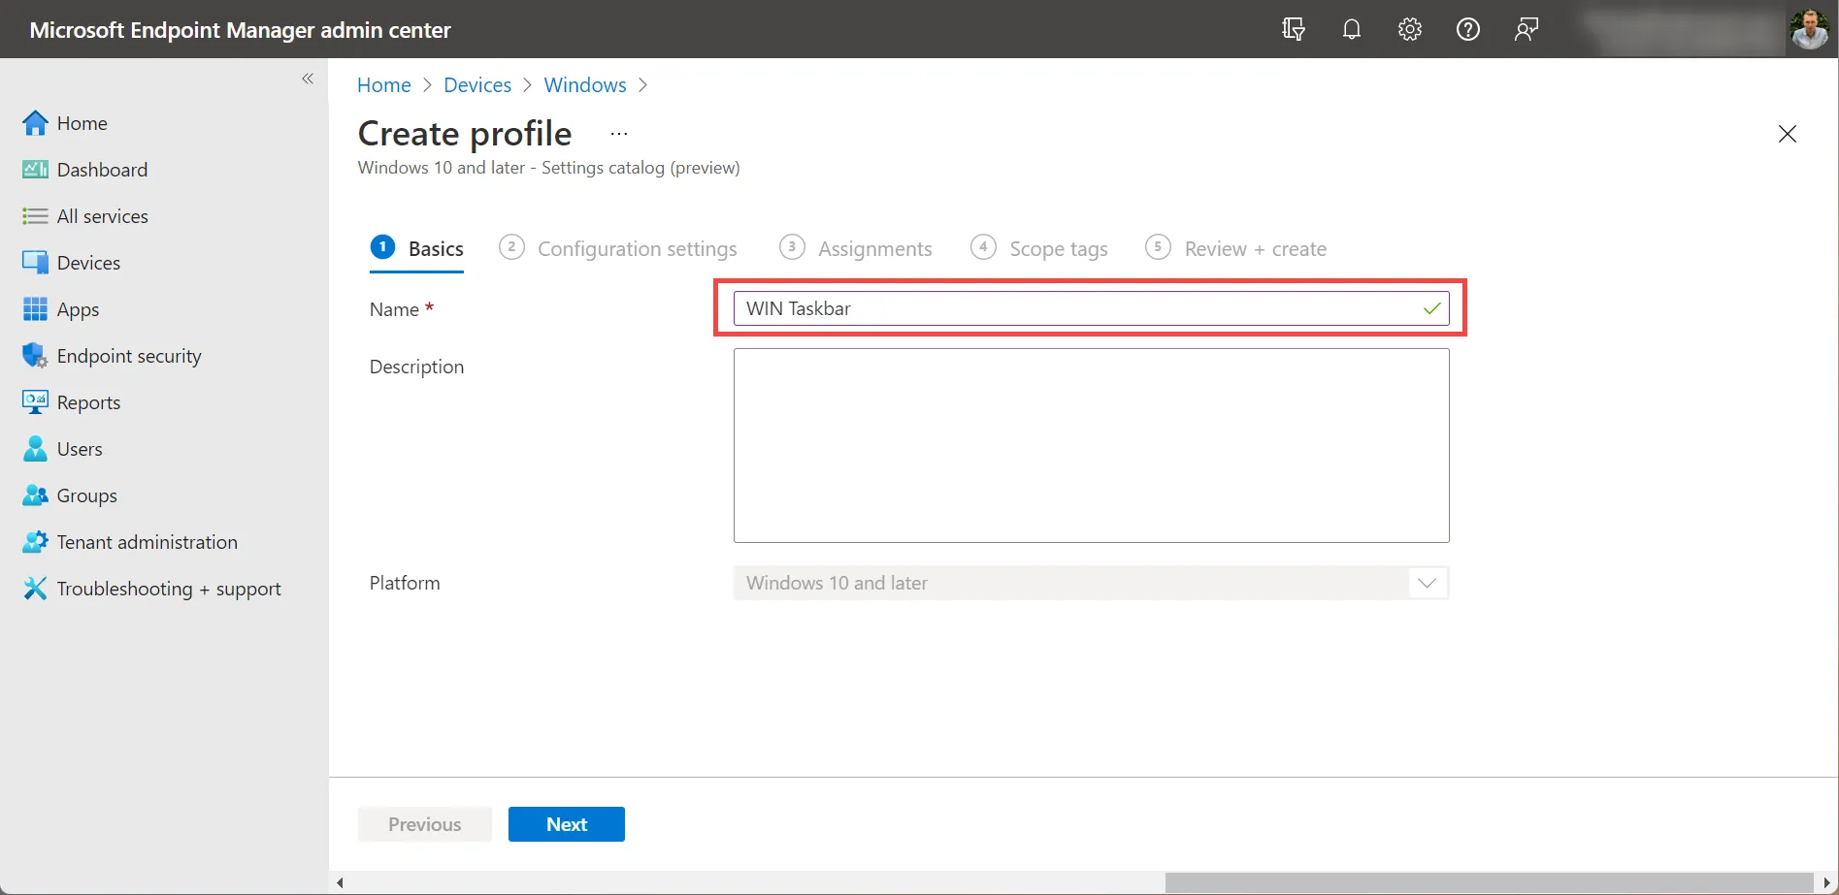Viewport: 1839px width, 895px height.
Task: Select the Review + create step
Action: click(1236, 248)
